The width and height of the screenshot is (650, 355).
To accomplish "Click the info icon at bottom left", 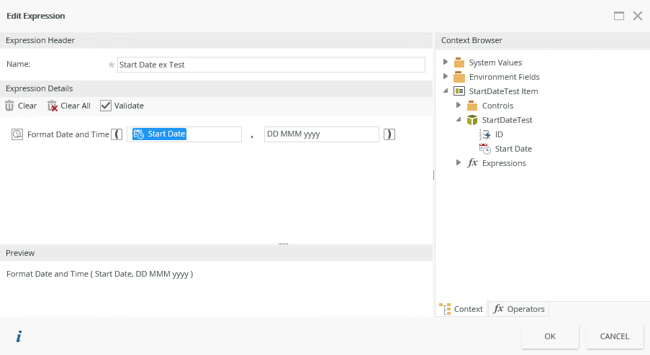I will (19, 336).
